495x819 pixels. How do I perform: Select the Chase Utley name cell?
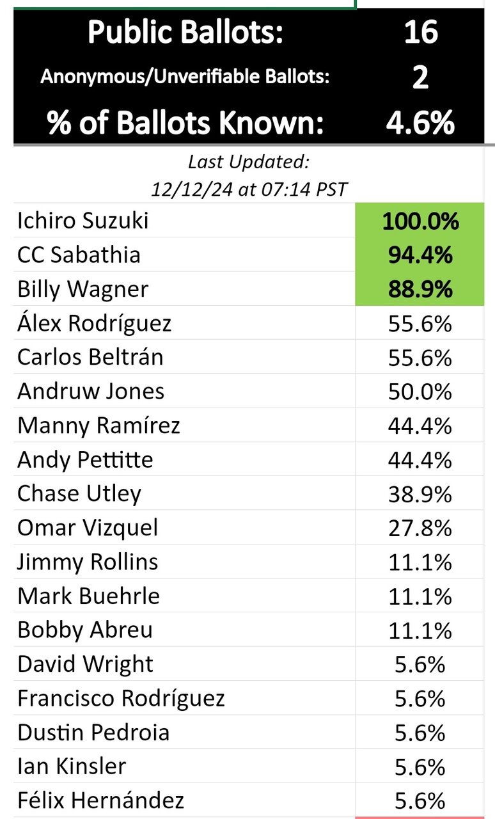tap(184, 493)
